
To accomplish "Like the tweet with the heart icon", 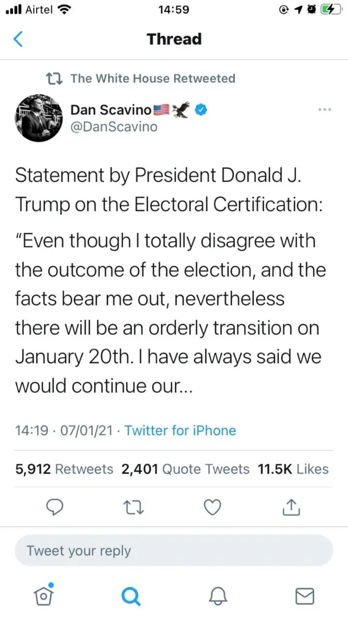I will 212,507.
